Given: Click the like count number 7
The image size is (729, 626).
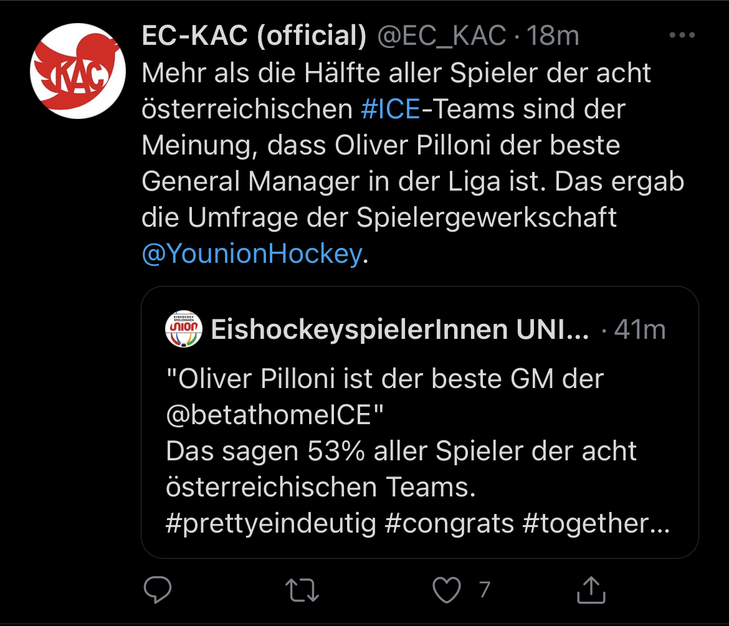Looking at the screenshot, I should point(484,589).
